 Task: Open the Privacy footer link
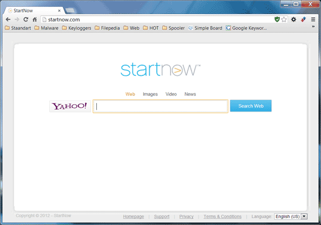(x=187, y=216)
